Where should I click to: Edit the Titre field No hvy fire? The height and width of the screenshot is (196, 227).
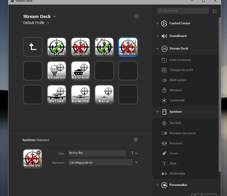tap(97, 153)
